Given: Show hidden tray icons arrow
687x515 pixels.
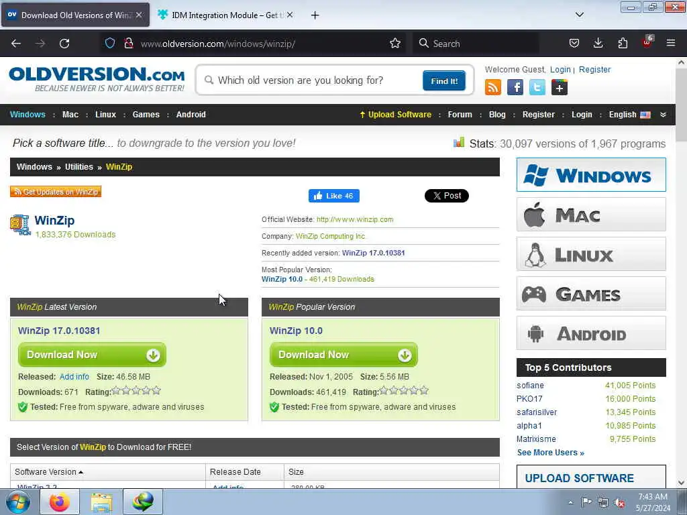Looking at the screenshot, I should (x=570, y=502).
